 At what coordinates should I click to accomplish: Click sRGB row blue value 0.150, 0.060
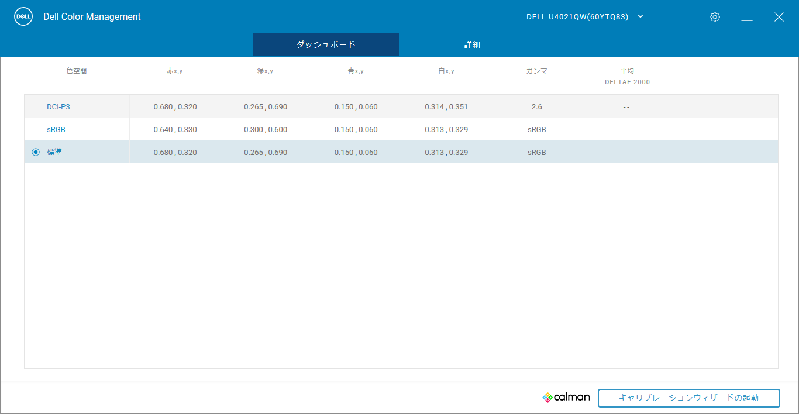coord(356,130)
